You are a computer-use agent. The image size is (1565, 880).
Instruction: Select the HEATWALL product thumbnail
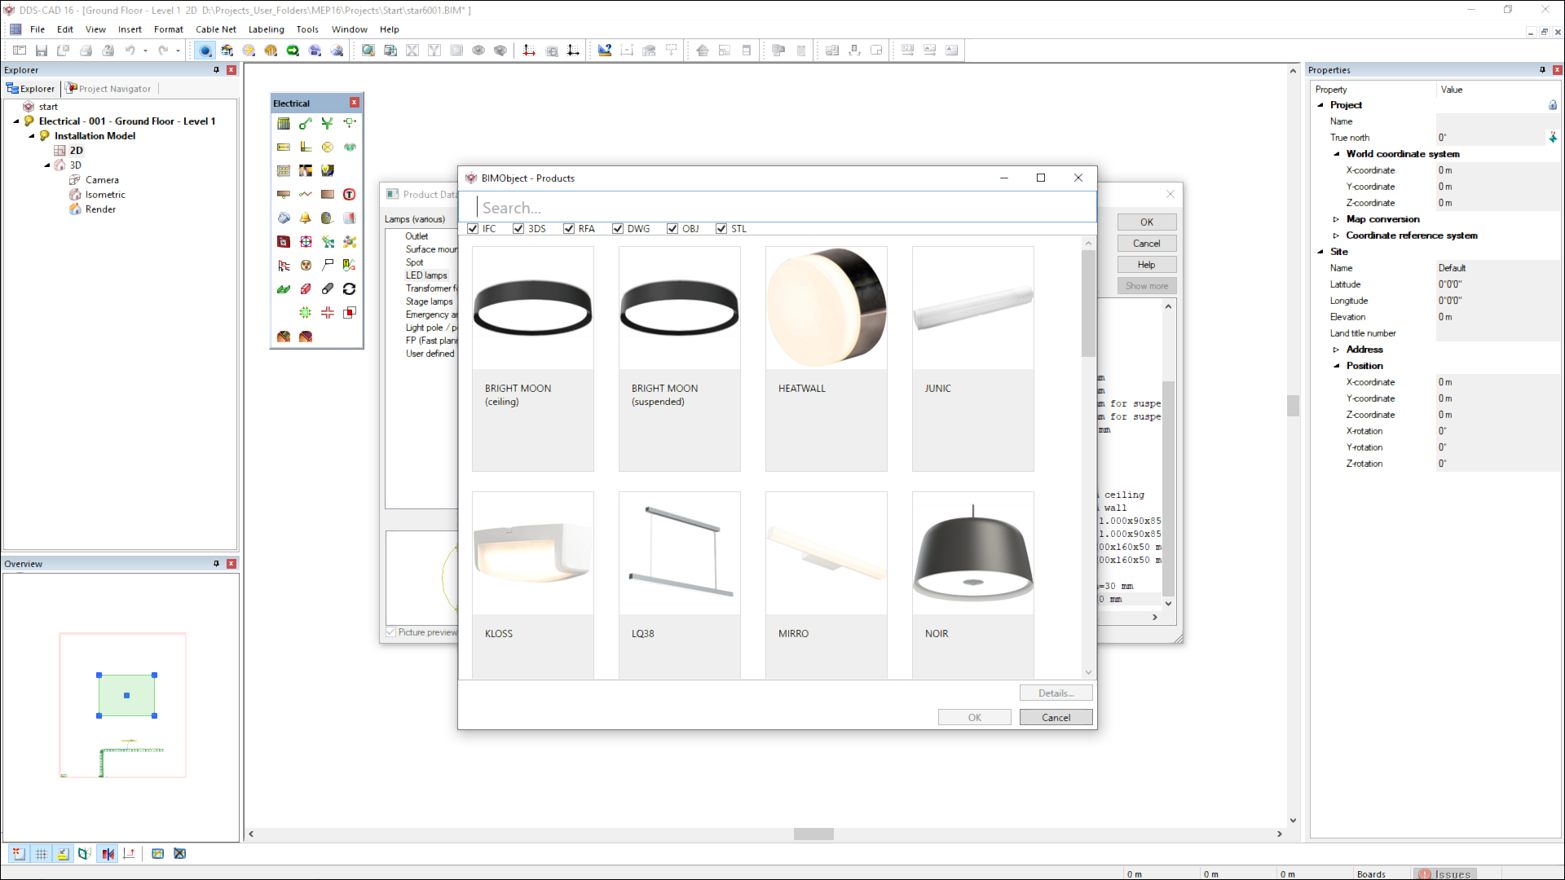point(826,308)
